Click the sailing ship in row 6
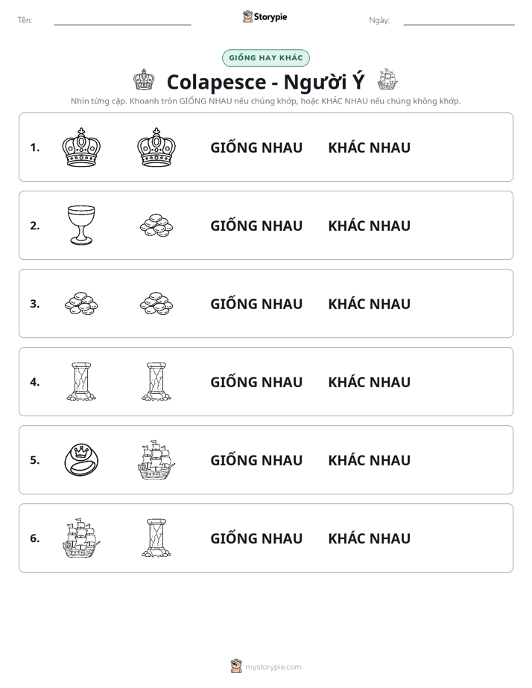The image size is (532, 688). pyautogui.click(x=81, y=538)
